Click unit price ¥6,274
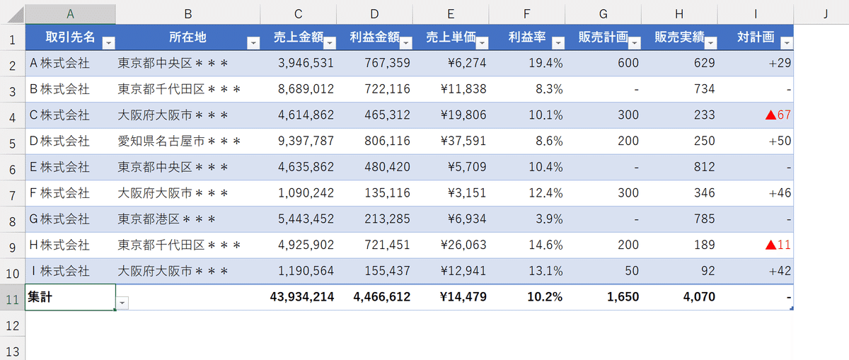The image size is (849, 360). pos(451,63)
